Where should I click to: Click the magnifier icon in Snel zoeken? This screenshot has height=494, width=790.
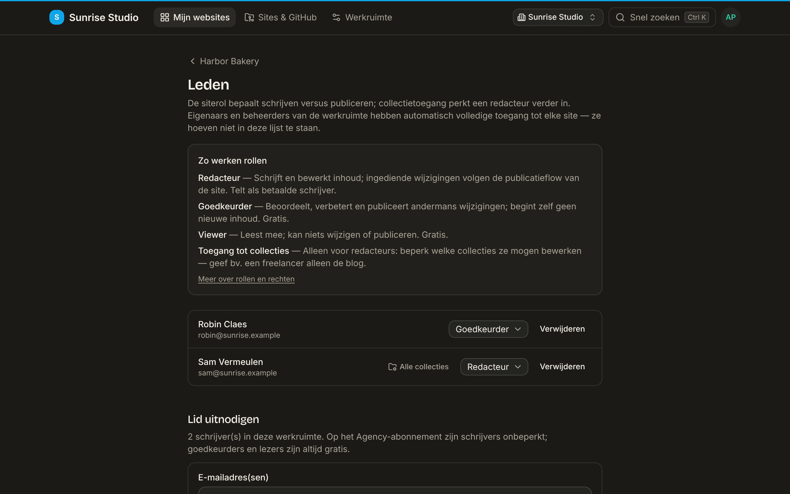(x=620, y=17)
